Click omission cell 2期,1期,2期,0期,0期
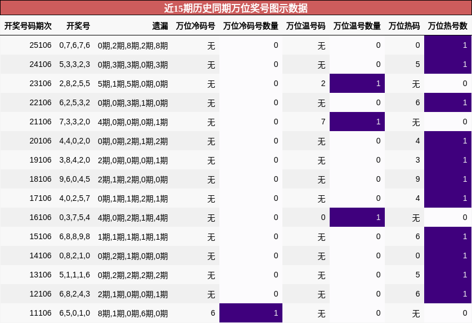 [x=133, y=179]
